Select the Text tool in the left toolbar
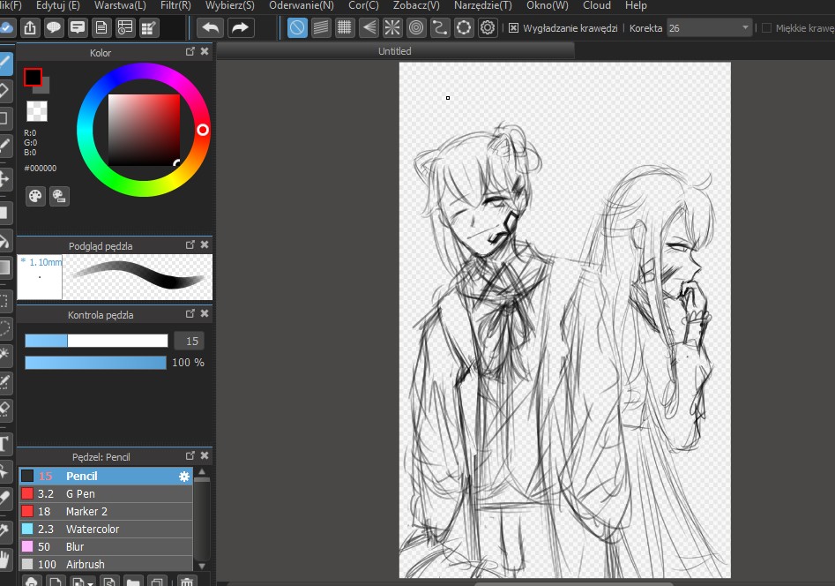835x586 pixels. coord(4,443)
